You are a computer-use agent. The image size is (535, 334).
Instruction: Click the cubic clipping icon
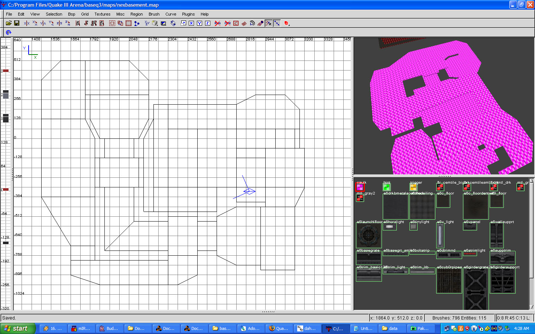point(163,23)
